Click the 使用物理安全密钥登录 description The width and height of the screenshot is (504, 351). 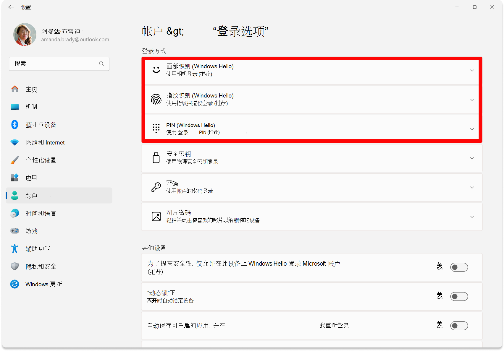point(192,162)
